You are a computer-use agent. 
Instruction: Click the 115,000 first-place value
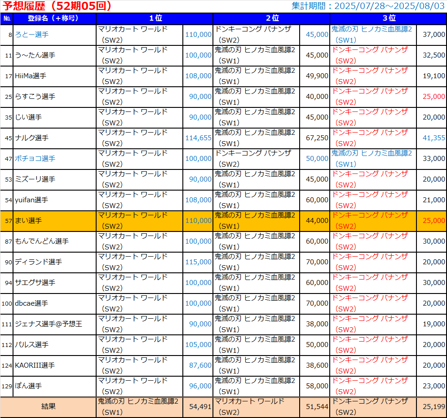point(199,262)
